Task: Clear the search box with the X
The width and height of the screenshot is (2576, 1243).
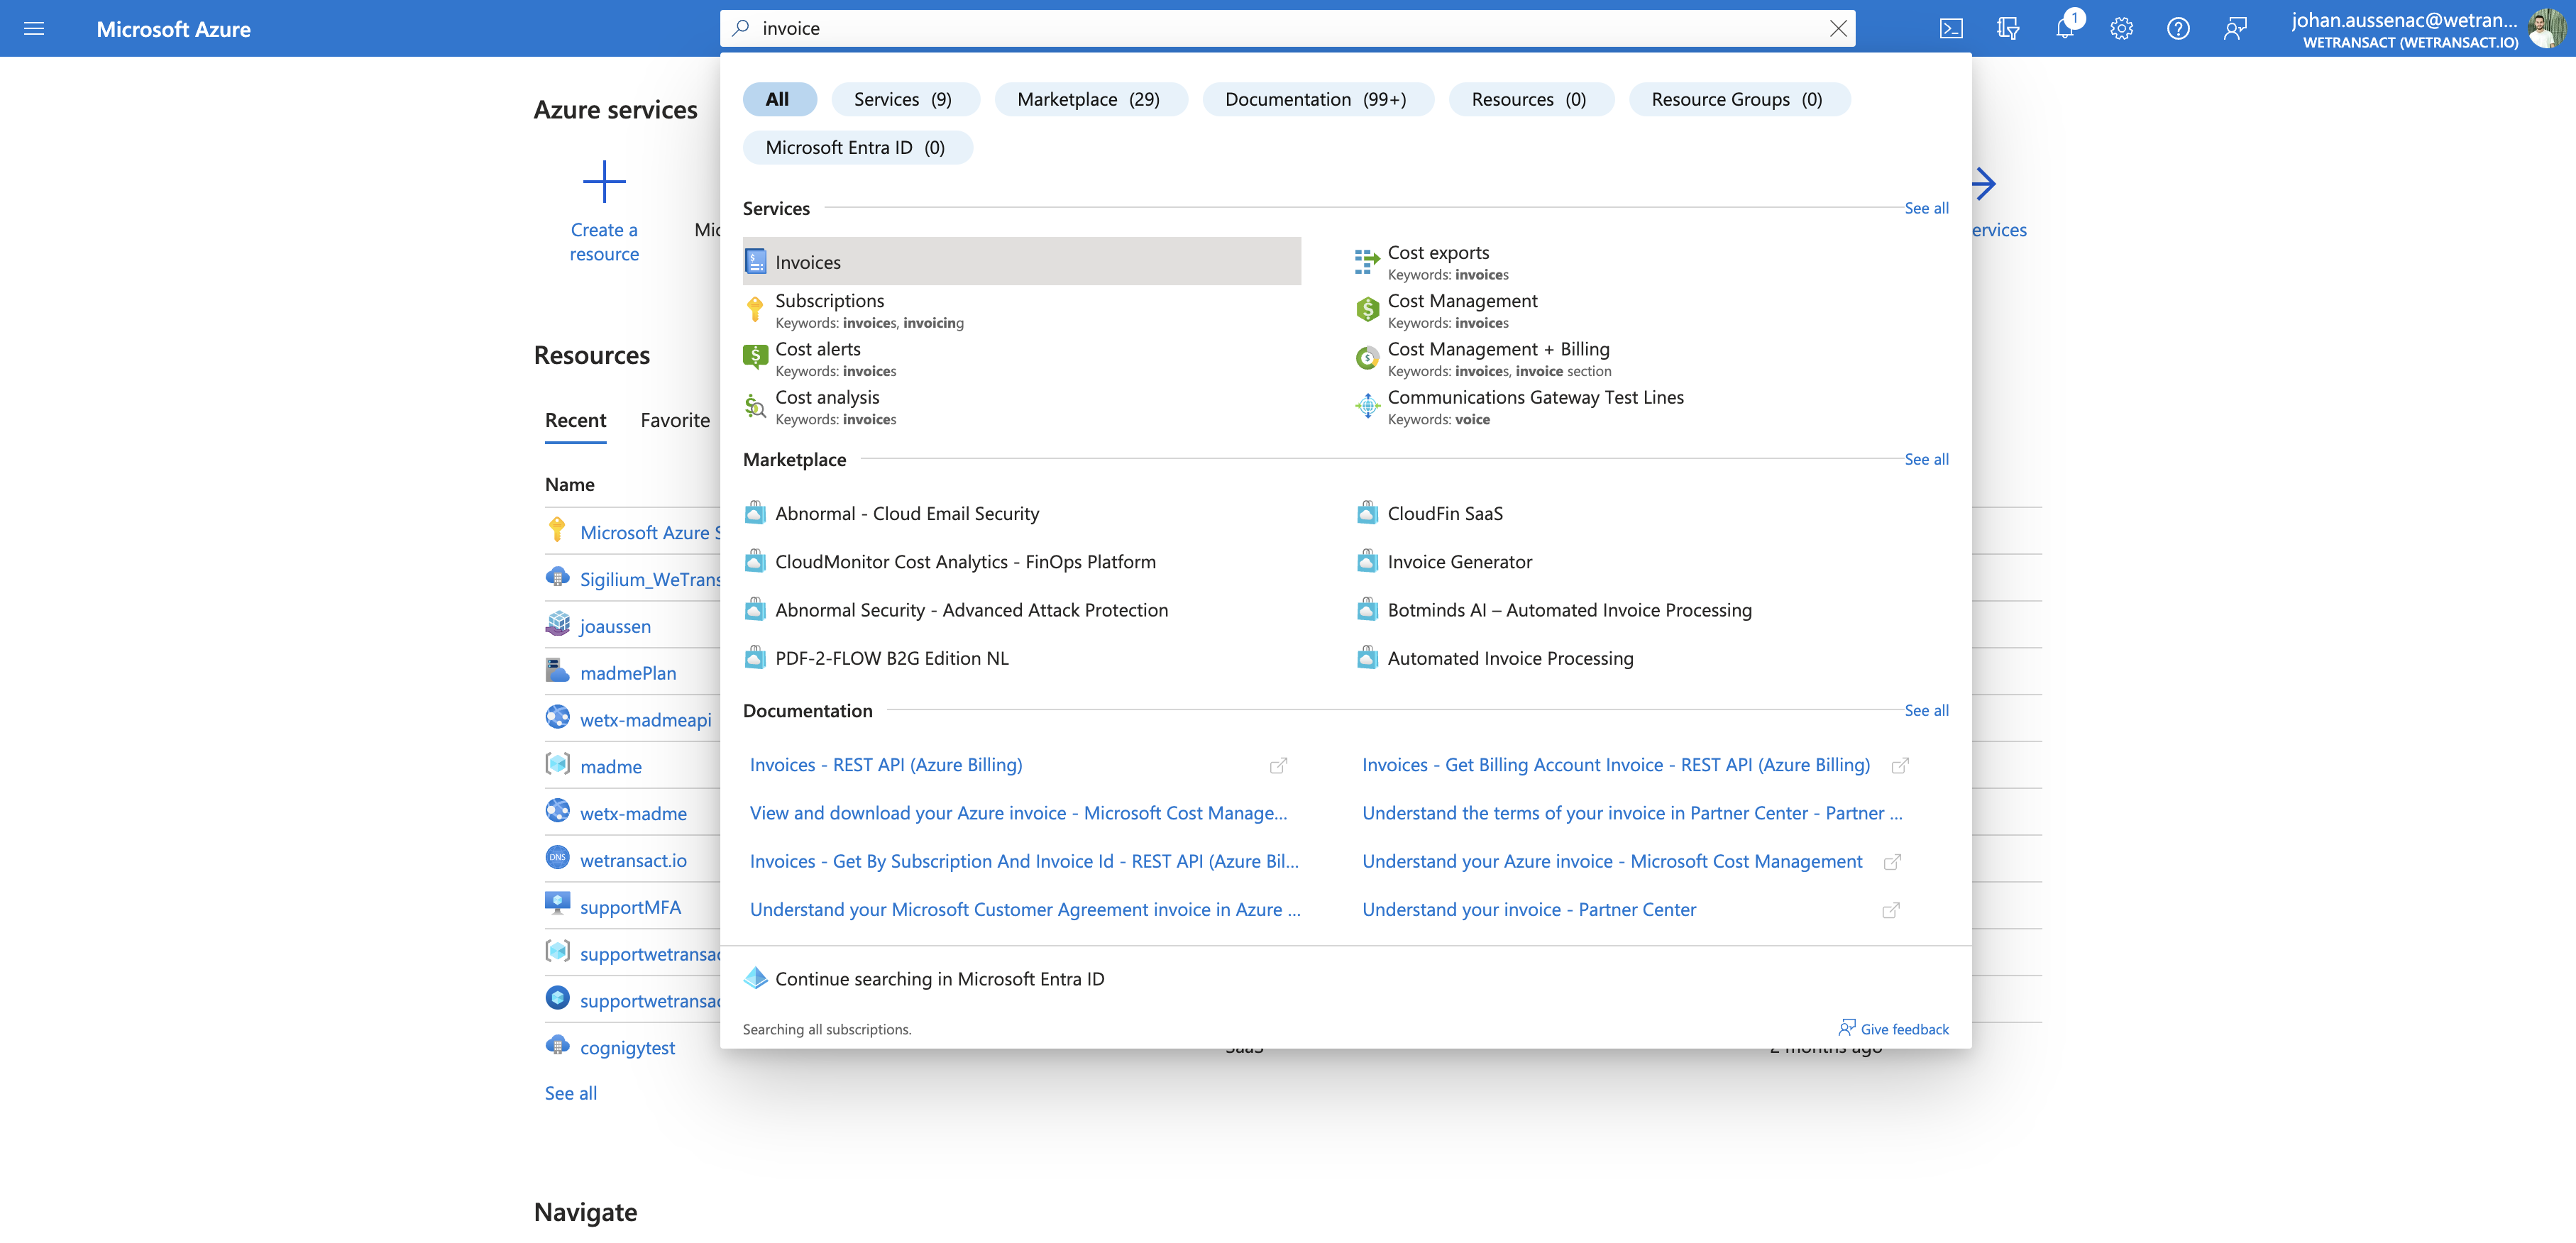Action: coord(1838,28)
